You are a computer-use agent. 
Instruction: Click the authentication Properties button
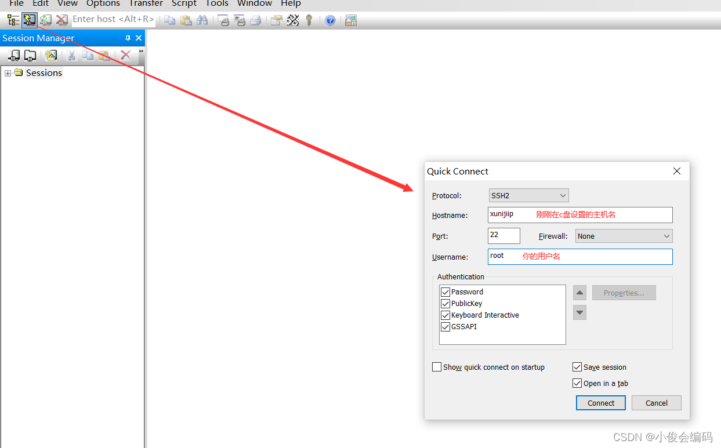[x=624, y=293]
